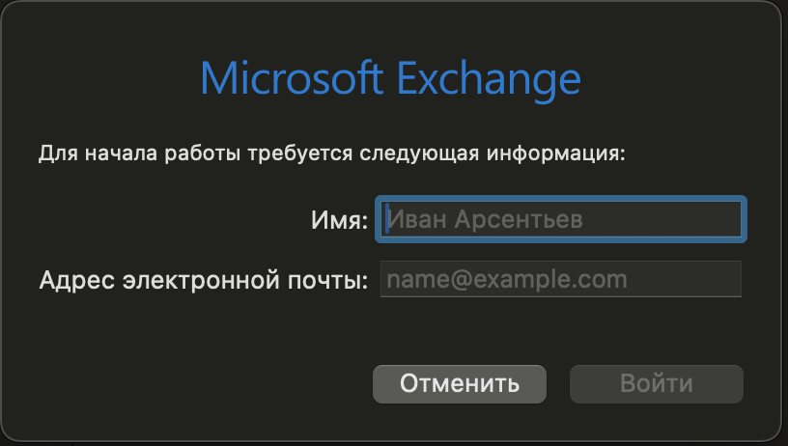The width and height of the screenshot is (788, 446).
Task: Place cursor in the name box
Action: (x=563, y=219)
